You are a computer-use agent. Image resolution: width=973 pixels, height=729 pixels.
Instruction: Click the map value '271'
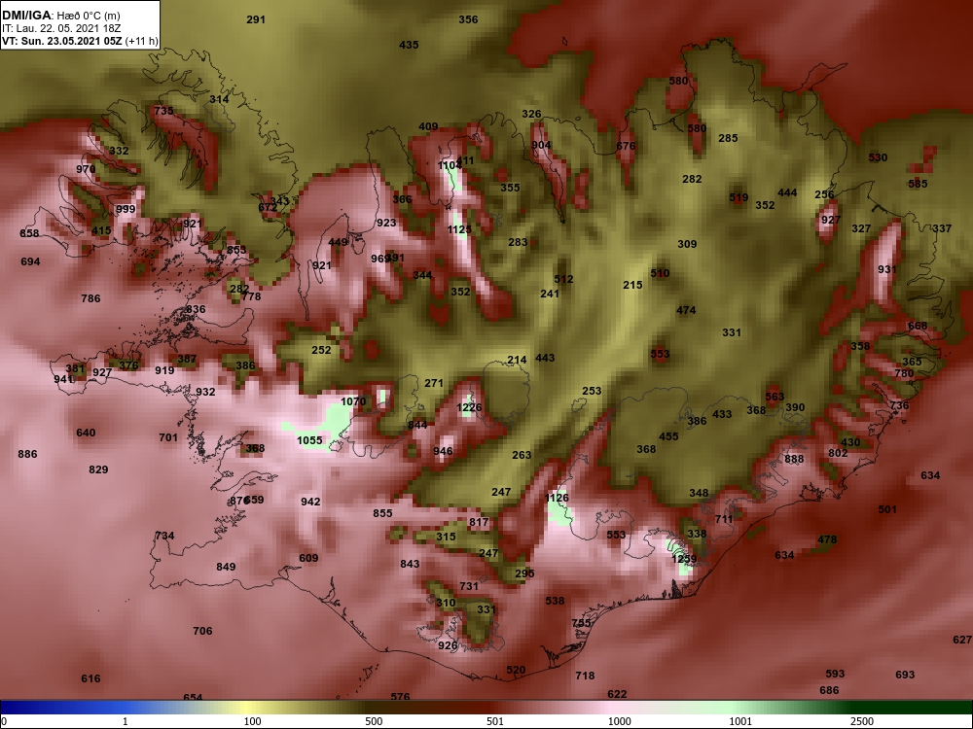434,383
